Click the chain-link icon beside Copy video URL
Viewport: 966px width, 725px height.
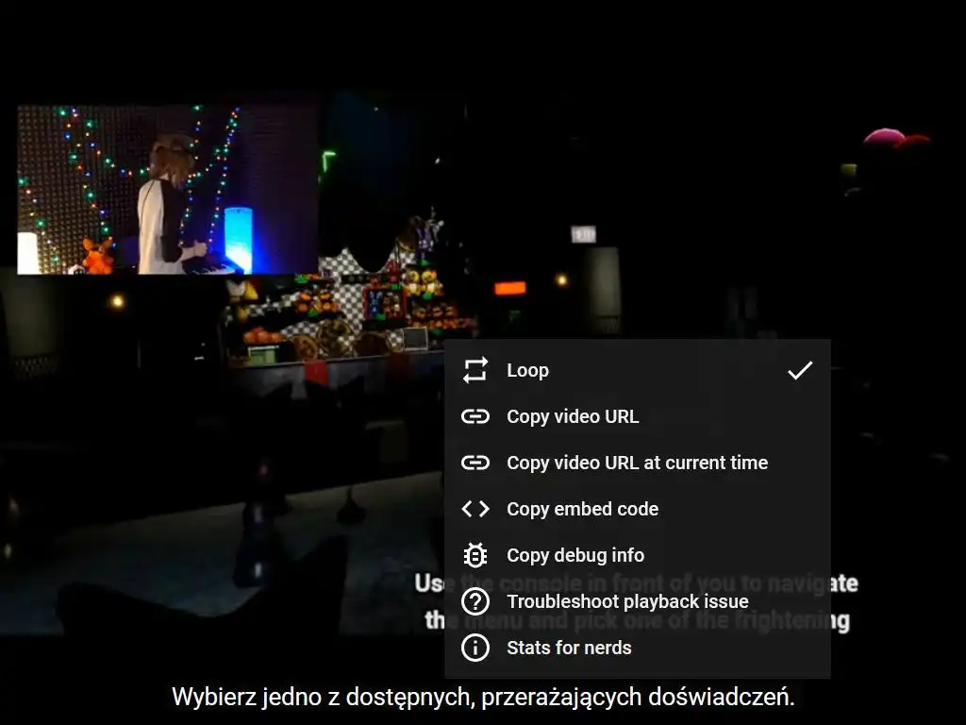[x=475, y=416]
